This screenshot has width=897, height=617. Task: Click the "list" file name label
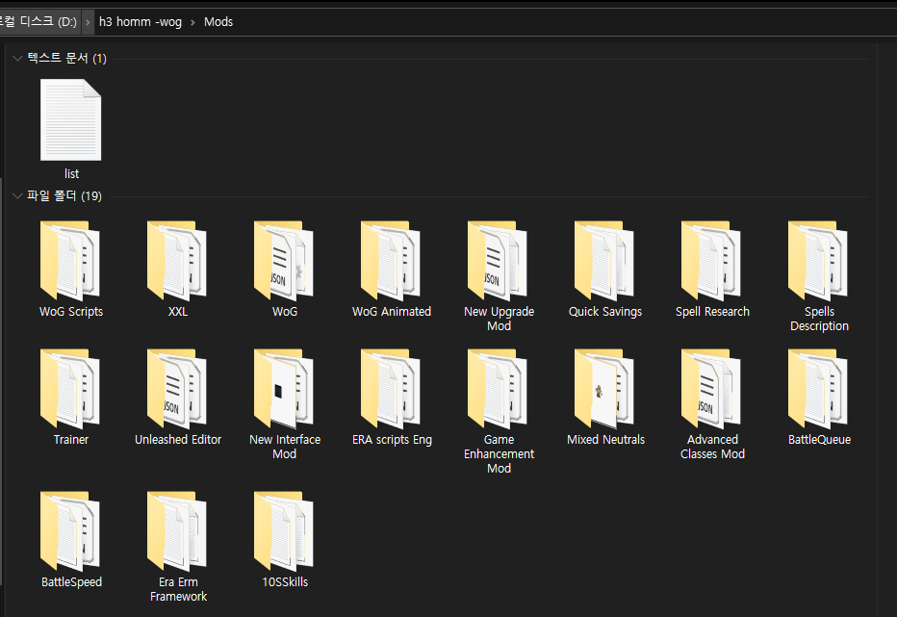tap(71, 173)
